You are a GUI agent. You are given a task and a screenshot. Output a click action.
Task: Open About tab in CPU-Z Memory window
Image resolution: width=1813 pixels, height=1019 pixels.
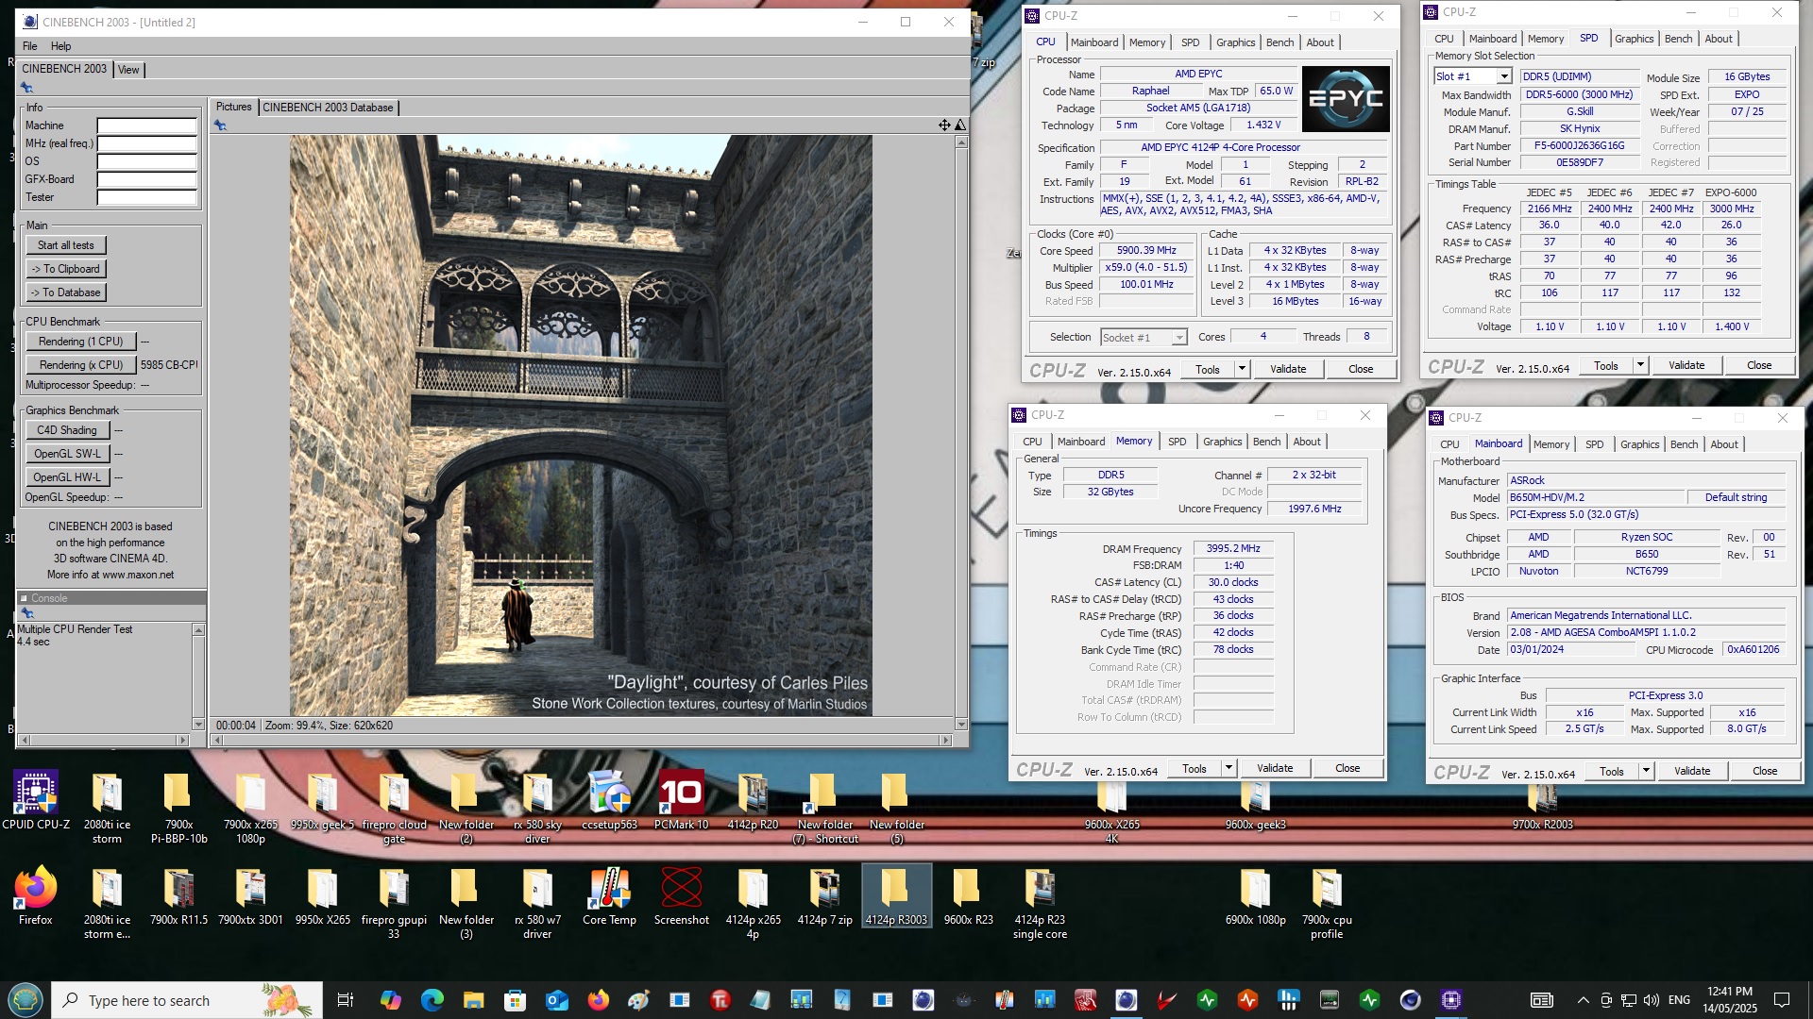[1306, 442]
